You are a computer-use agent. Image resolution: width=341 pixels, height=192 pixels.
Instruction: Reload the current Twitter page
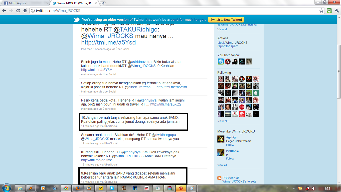coord(18,11)
